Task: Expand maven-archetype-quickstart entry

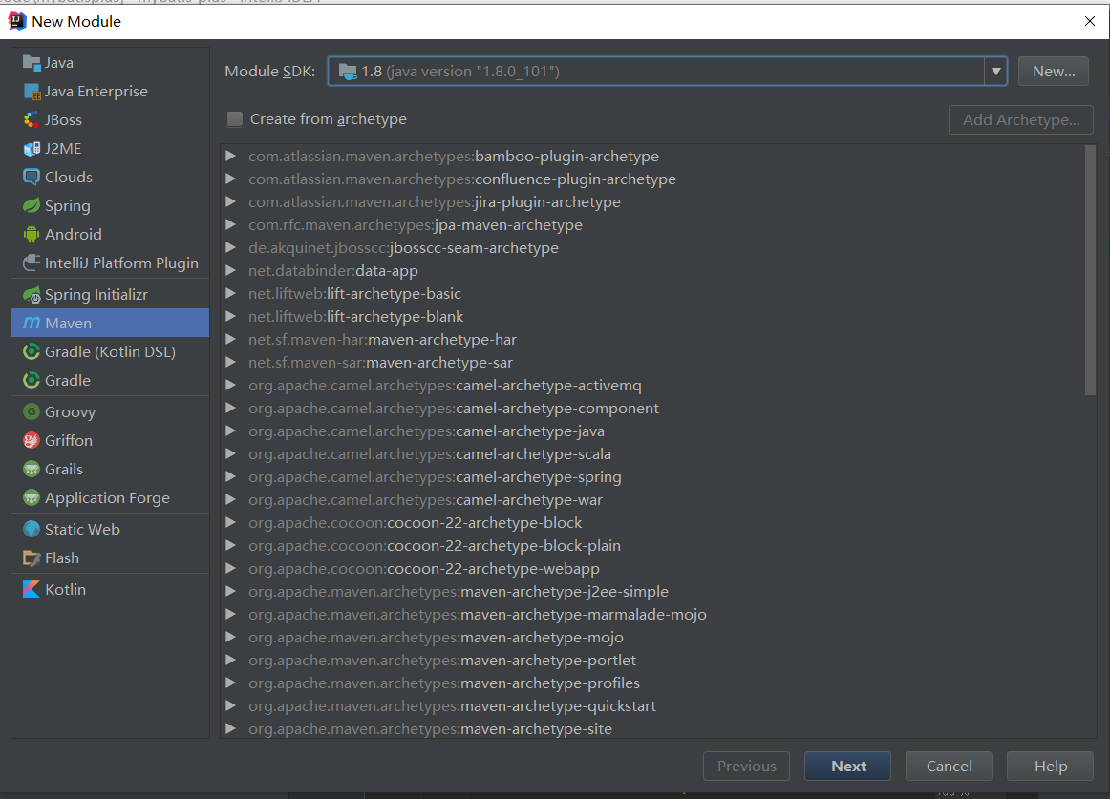Action: coord(230,705)
